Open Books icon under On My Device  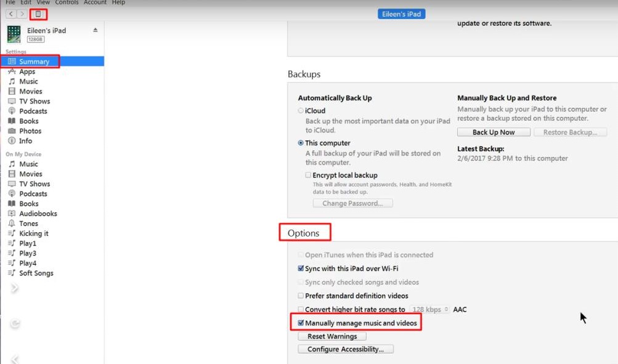tap(12, 204)
